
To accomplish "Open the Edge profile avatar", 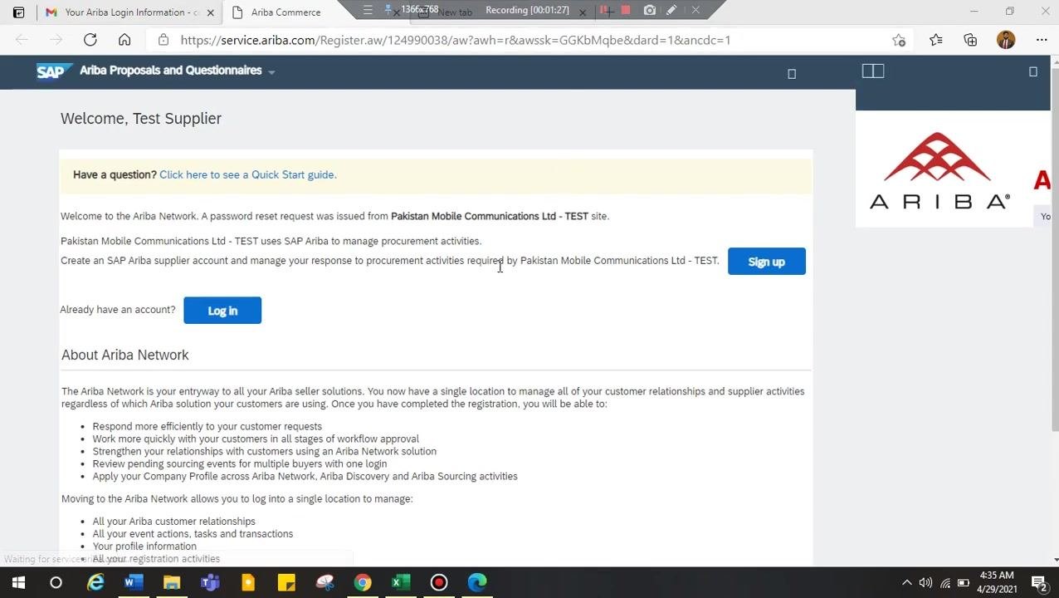I will (1006, 40).
